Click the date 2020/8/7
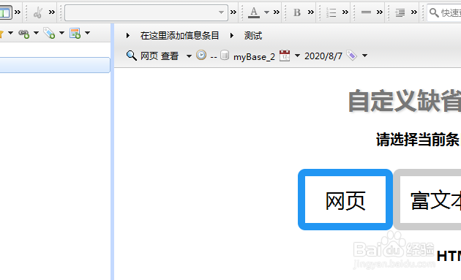Image resolution: width=461 pixels, height=280 pixels. pos(323,56)
